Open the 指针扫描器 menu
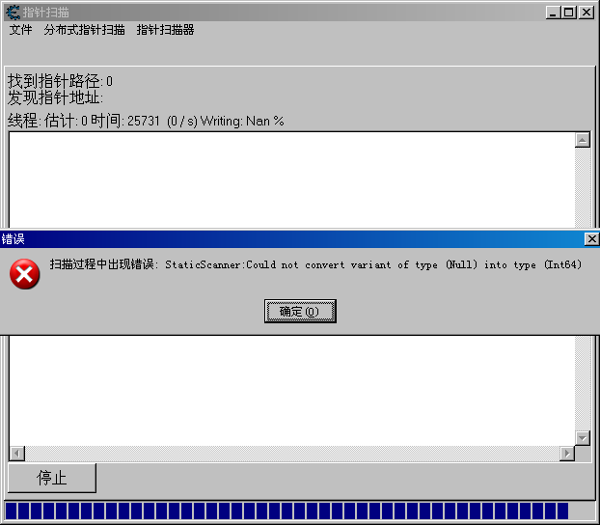The width and height of the screenshot is (600, 525). [x=165, y=30]
